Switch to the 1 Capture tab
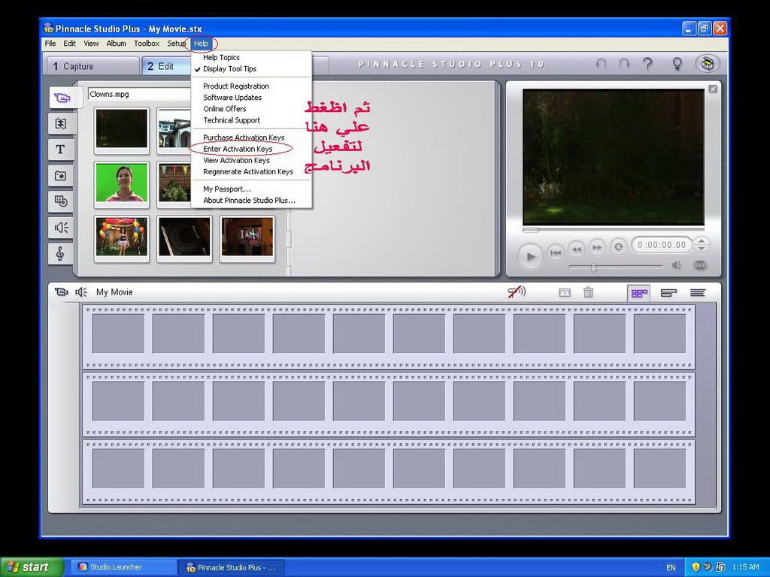The width and height of the screenshot is (770, 577). [x=92, y=66]
